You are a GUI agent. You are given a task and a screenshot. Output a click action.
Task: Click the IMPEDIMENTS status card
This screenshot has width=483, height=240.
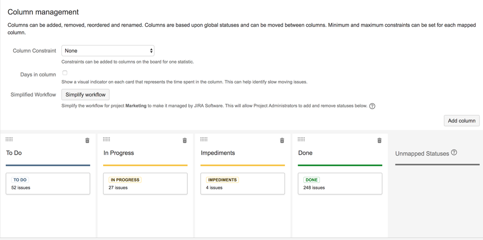(x=242, y=184)
